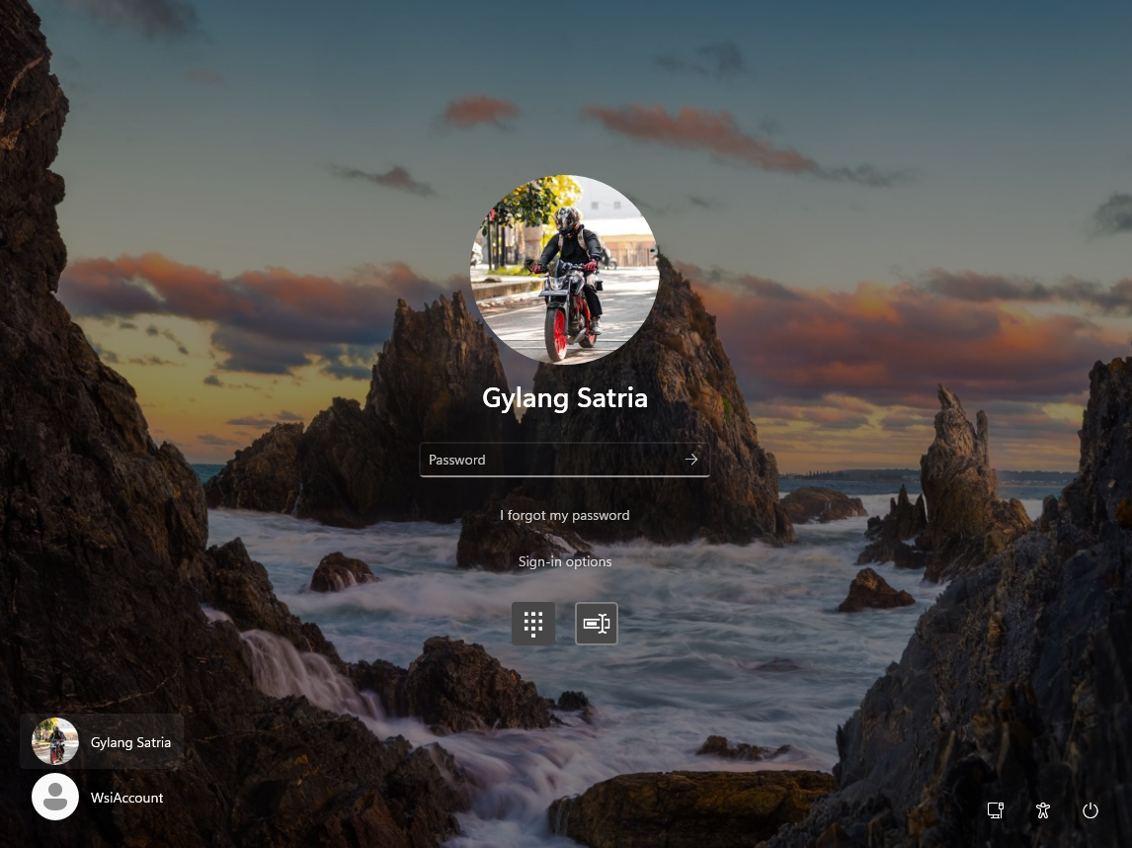
Task: Click the rider's helmet in profile photo
Action: click(x=568, y=218)
